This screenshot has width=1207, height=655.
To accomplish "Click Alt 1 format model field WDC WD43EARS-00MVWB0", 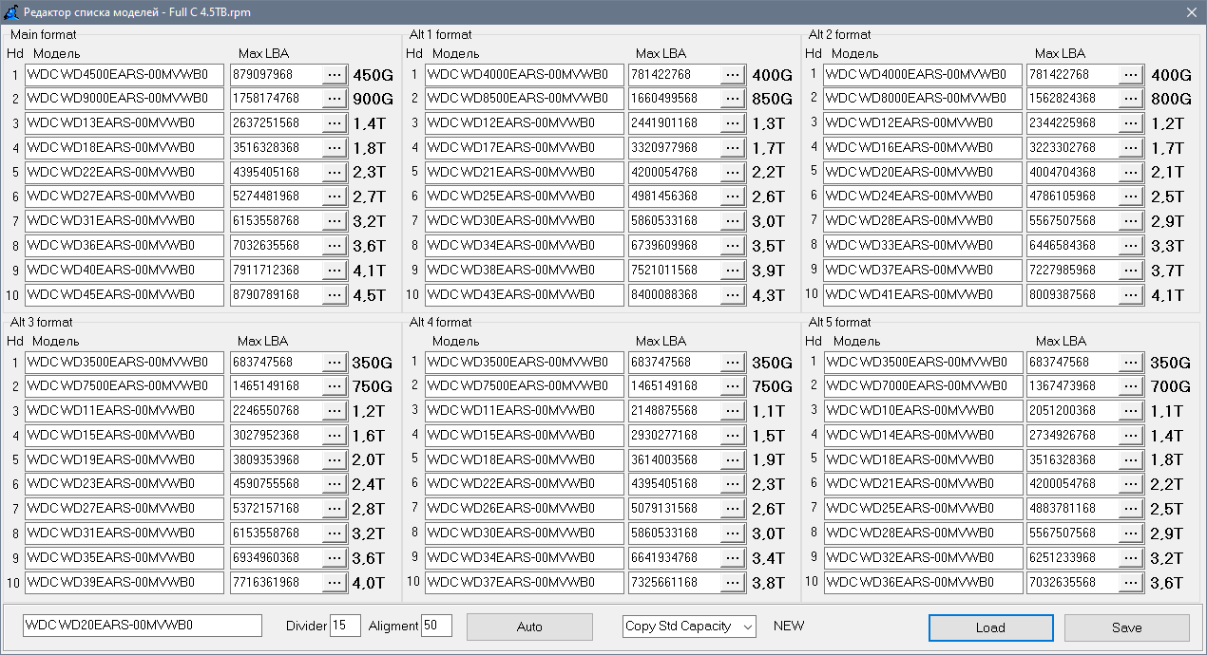I will (525, 294).
